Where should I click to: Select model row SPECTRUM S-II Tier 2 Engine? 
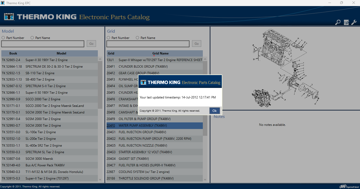[50, 86]
